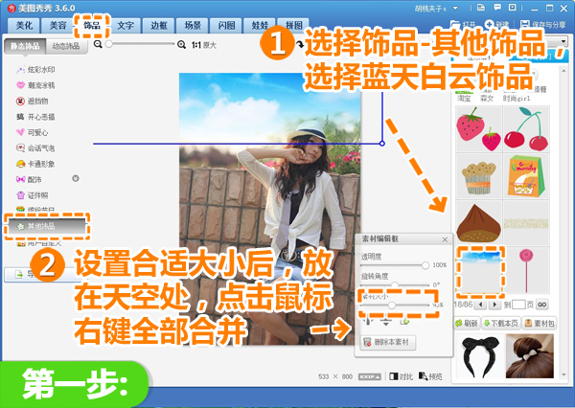This screenshot has width=575, height=408.
Task: Go to previous material page arrow
Action: (x=480, y=305)
